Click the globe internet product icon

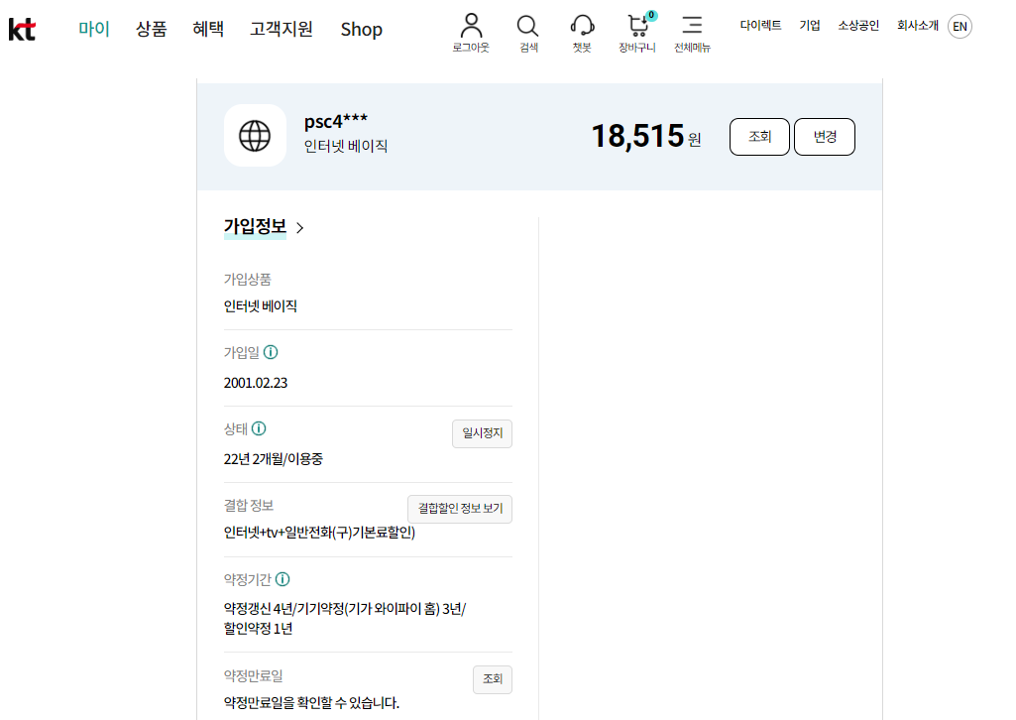click(x=255, y=135)
